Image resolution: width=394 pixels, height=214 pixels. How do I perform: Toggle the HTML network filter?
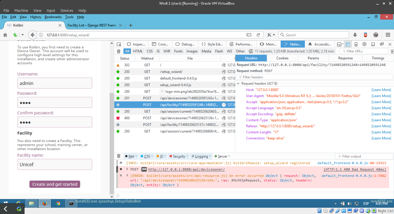(x=138, y=51)
